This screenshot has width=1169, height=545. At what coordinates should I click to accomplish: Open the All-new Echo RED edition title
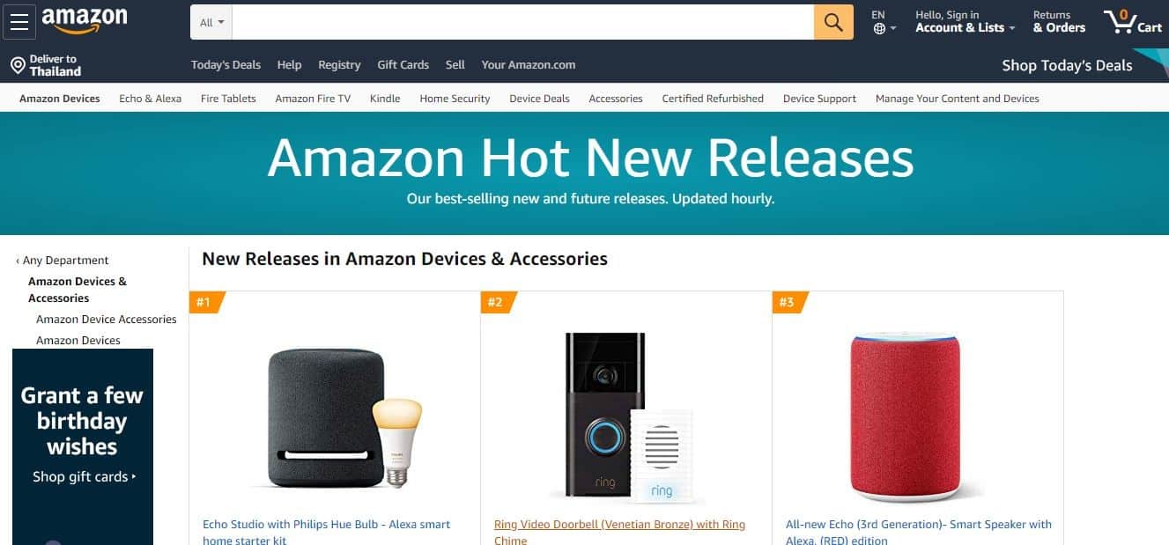919,532
